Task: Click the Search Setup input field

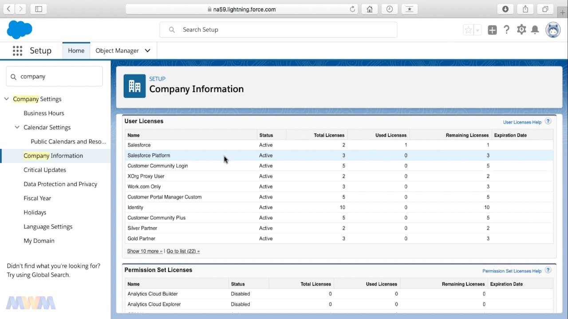Action: point(278,30)
